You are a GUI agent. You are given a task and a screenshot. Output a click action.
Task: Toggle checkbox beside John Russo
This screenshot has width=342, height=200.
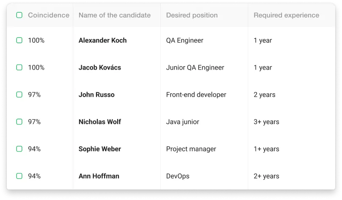pyautogui.click(x=19, y=95)
